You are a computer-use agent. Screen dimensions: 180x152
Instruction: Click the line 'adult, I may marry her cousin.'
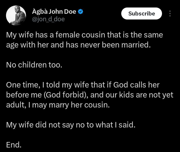[x=58, y=105]
